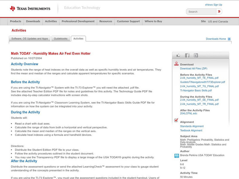The height and width of the screenshot is (179, 239).
Task: Click the During the Activity heading
Action: click(x=25, y=112)
